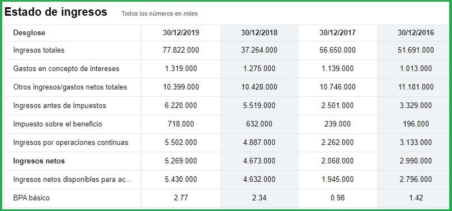Click the 'Estado de ingresos' heading
452x211 pixels.
coord(55,12)
